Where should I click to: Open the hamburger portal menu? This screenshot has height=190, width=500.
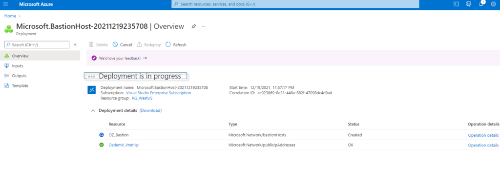[x=5, y=4]
